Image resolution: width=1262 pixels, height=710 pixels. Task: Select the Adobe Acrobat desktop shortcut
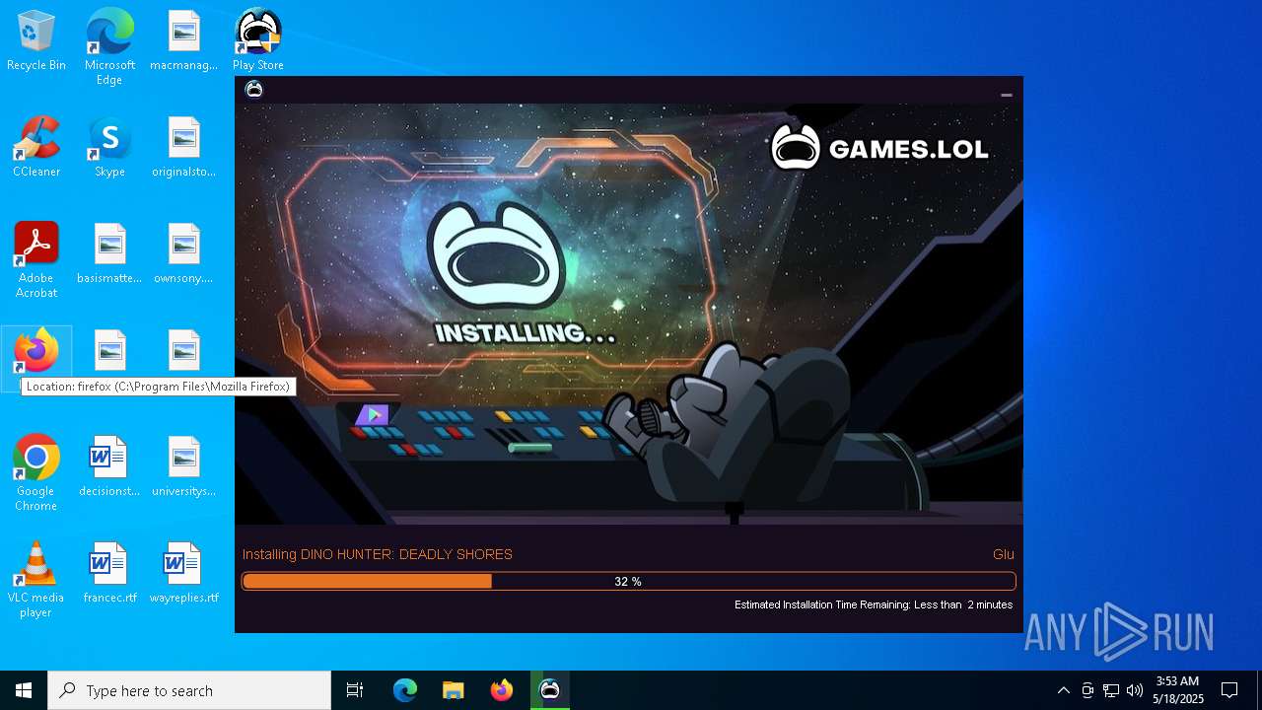[36, 260]
